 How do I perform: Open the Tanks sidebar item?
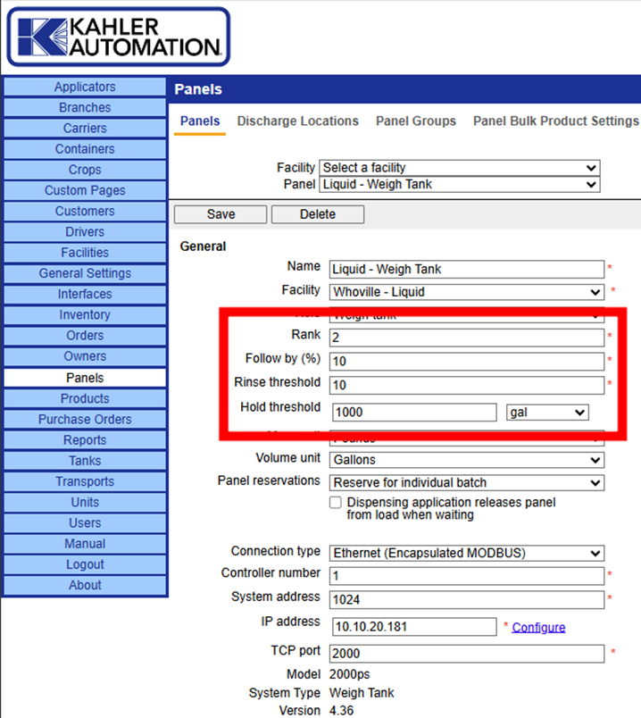coord(85,461)
